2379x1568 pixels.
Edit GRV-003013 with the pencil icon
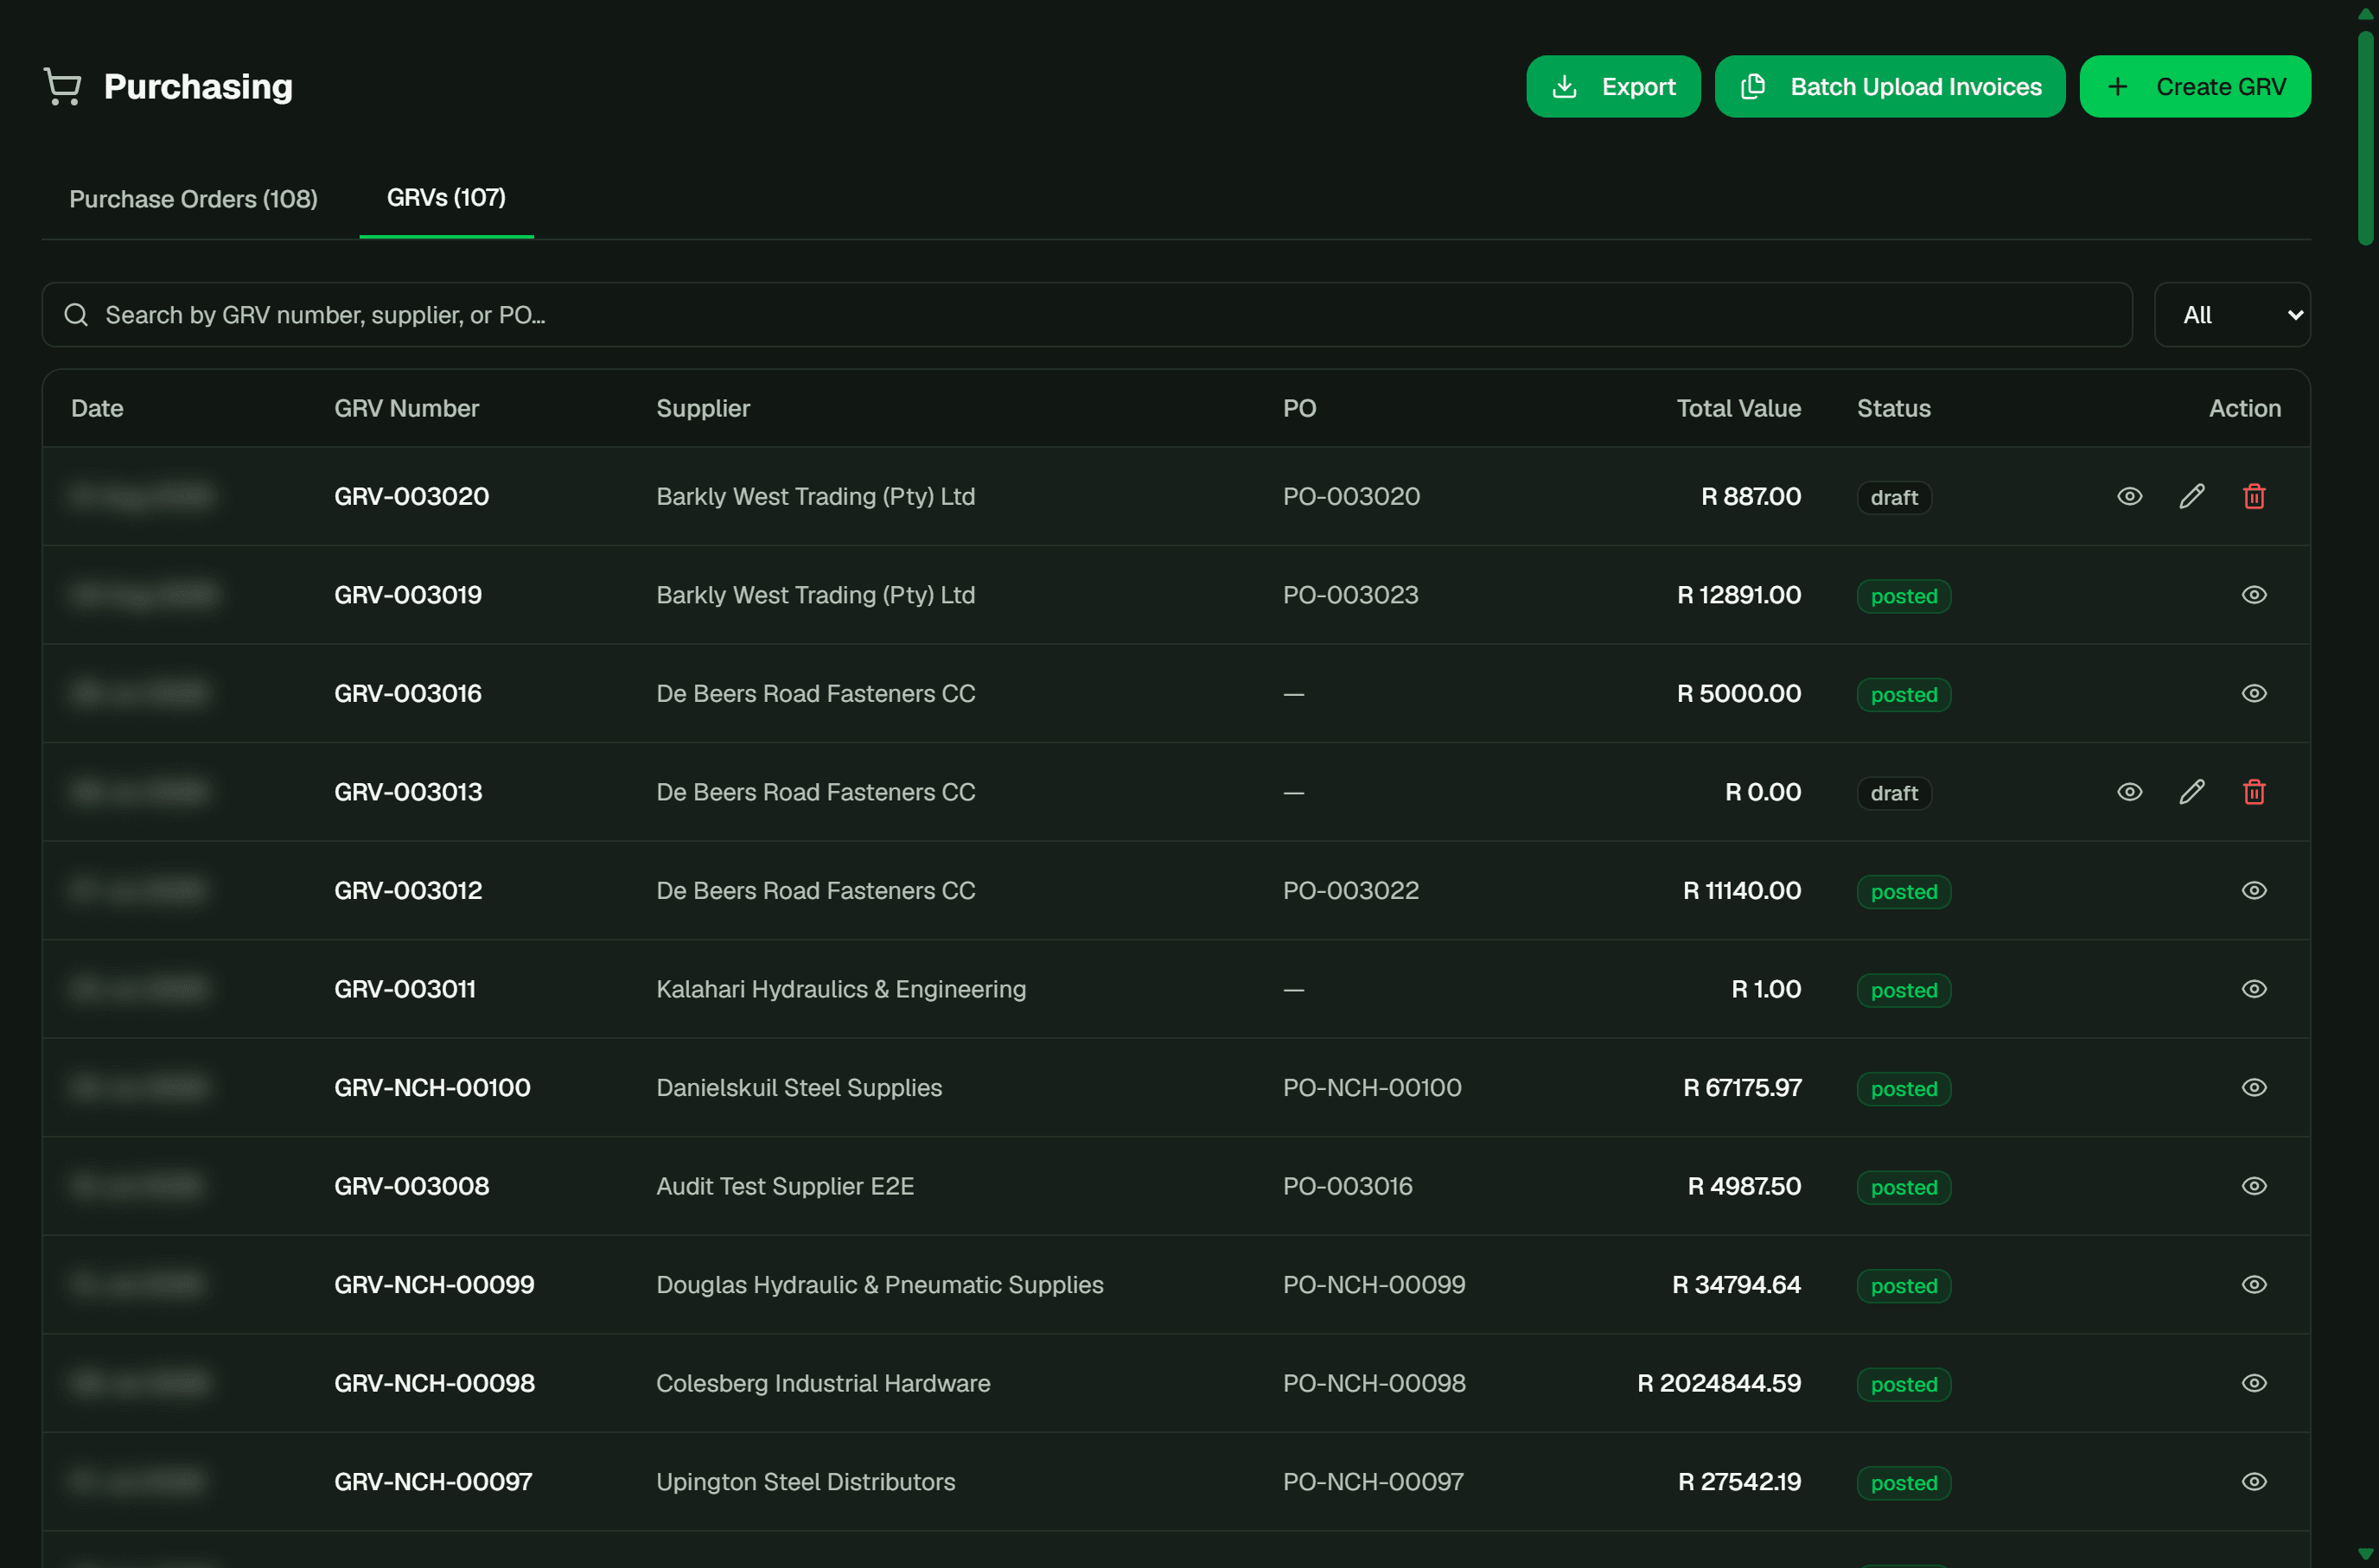point(2191,792)
